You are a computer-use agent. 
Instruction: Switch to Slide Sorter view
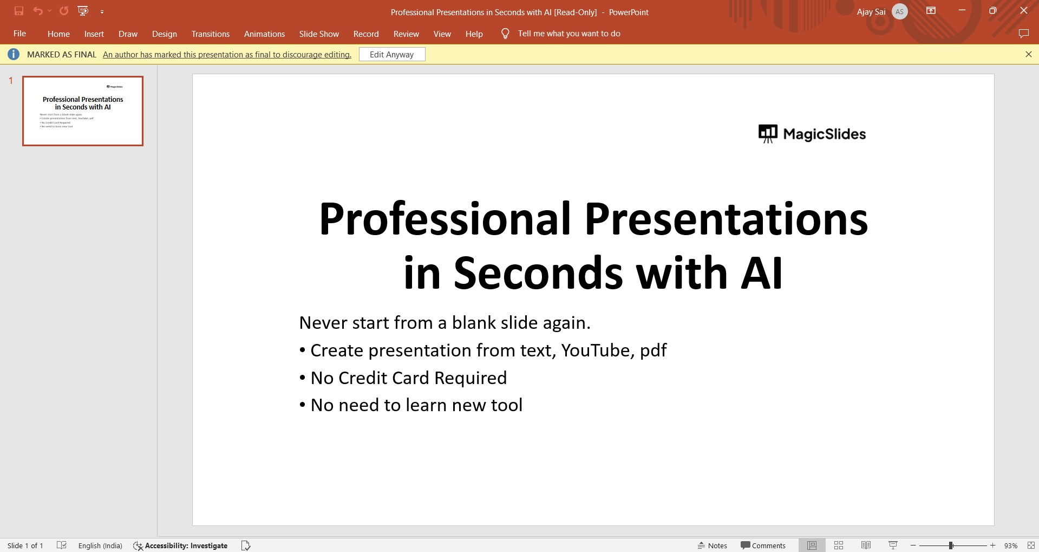pyautogui.click(x=839, y=545)
